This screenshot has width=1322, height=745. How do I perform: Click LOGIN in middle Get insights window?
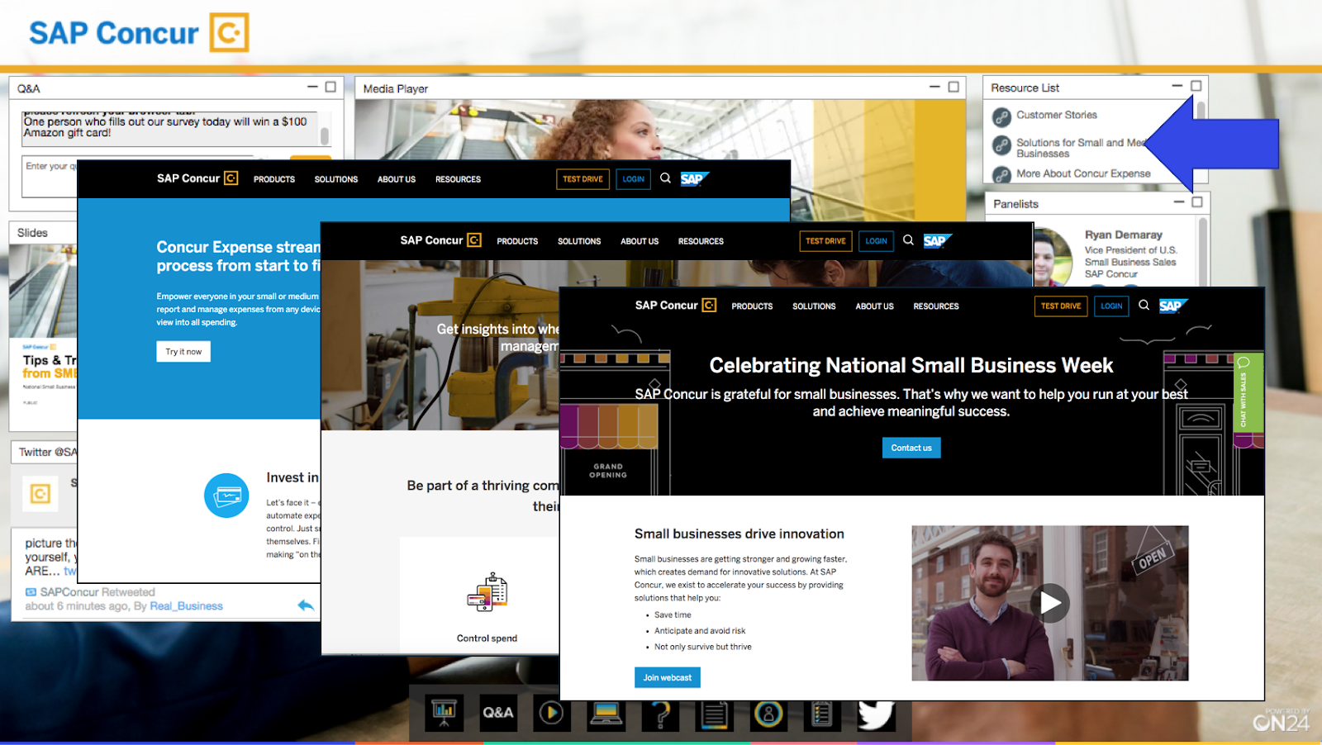tap(876, 241)
